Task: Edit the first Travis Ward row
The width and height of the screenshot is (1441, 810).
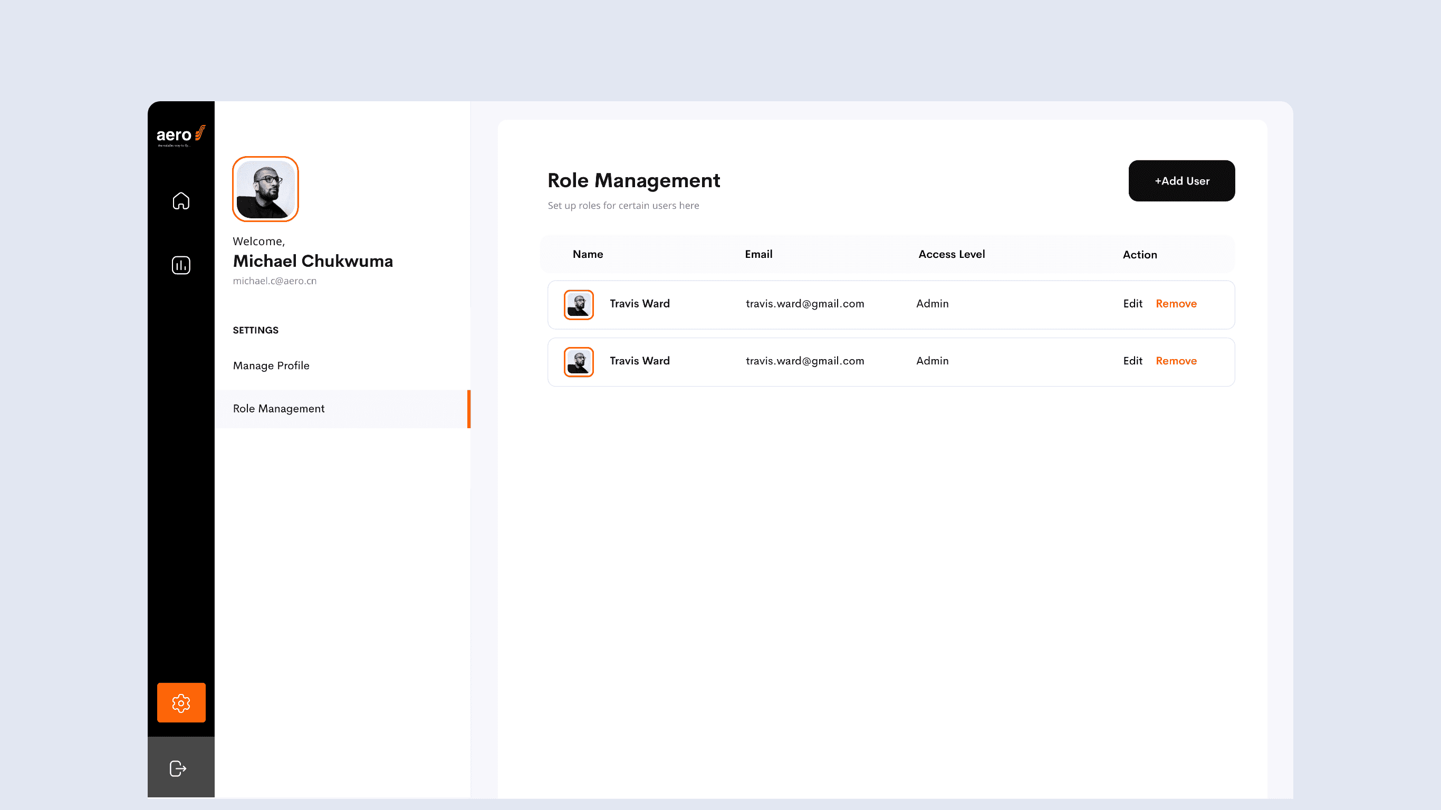Action: (x=1132, y=304)
